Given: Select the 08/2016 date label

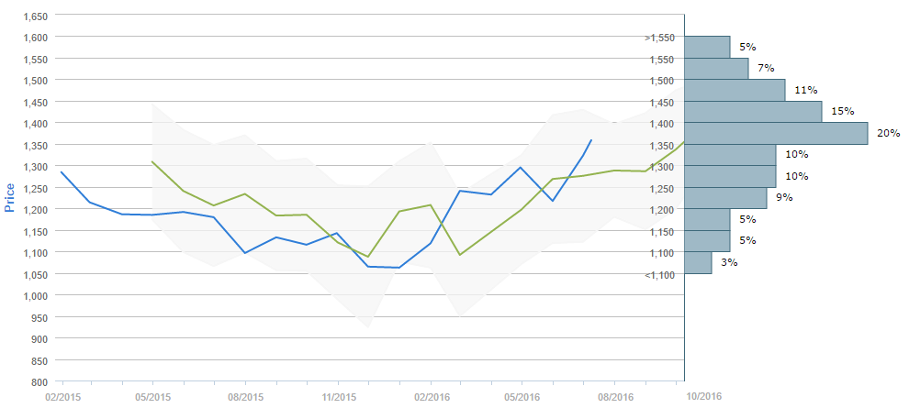Looking at the screenshot, I should pyautogui.click(x=614, y=397).
